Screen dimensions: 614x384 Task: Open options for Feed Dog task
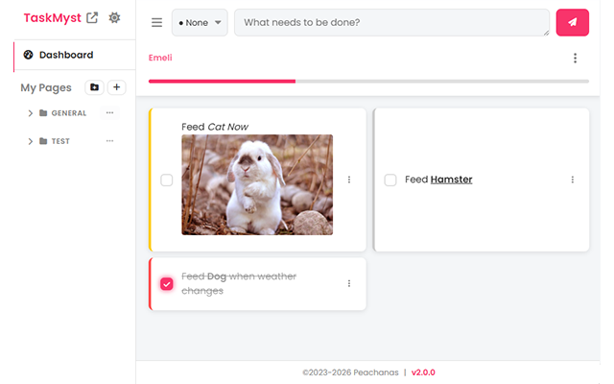pyautogui.click(x=349, y=283)
